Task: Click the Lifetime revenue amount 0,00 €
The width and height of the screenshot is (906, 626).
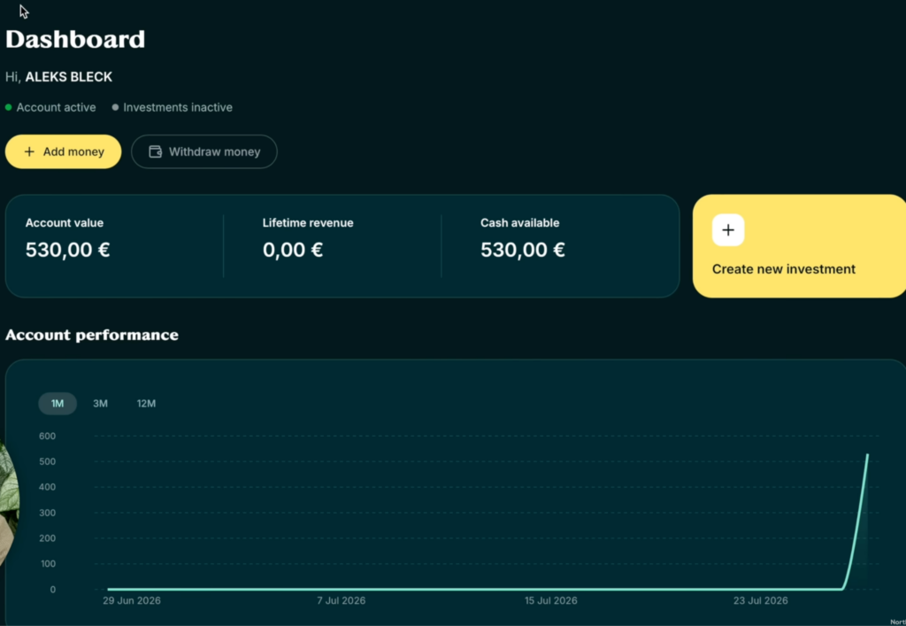Action: (292, 250)
